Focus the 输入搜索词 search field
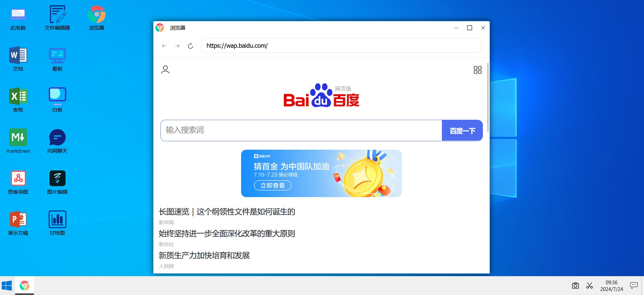The width and height of the screenshot is (644, 295). click(x=301, y=131)
